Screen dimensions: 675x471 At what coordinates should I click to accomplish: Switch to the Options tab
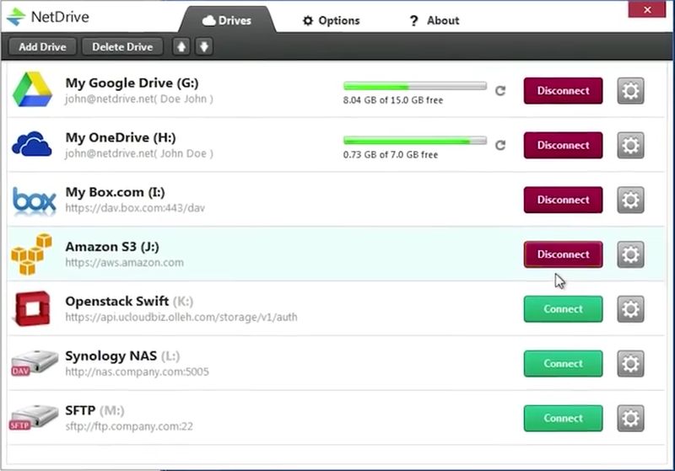[x=331, y=20]
